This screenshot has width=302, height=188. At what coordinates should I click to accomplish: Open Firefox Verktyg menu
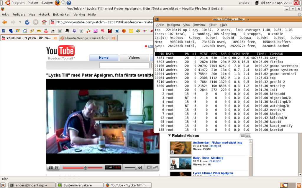[x=79, y=14]
